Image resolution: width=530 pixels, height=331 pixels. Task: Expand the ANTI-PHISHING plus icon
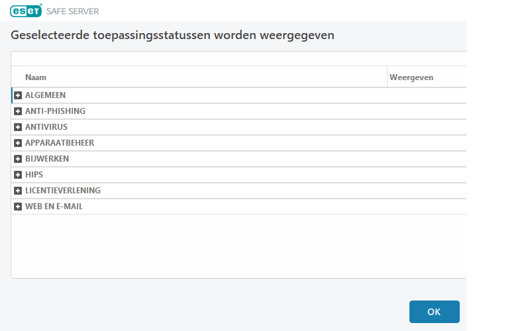coord(19,111)
